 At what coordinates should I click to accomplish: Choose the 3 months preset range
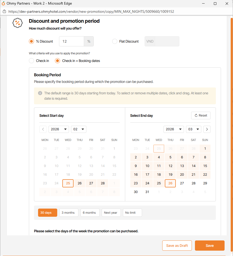pyautogui.click(x=69, y=213)
